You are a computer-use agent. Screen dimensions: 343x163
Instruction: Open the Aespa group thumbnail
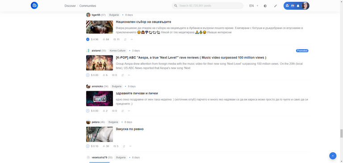coord(100,63)
